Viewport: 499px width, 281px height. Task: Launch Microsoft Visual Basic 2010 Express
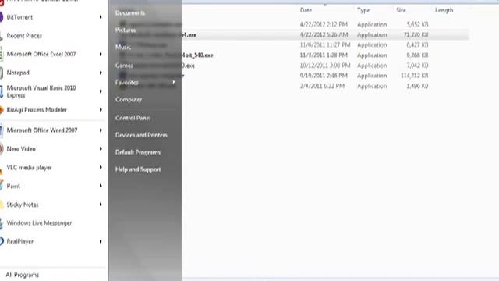(41, 91)
